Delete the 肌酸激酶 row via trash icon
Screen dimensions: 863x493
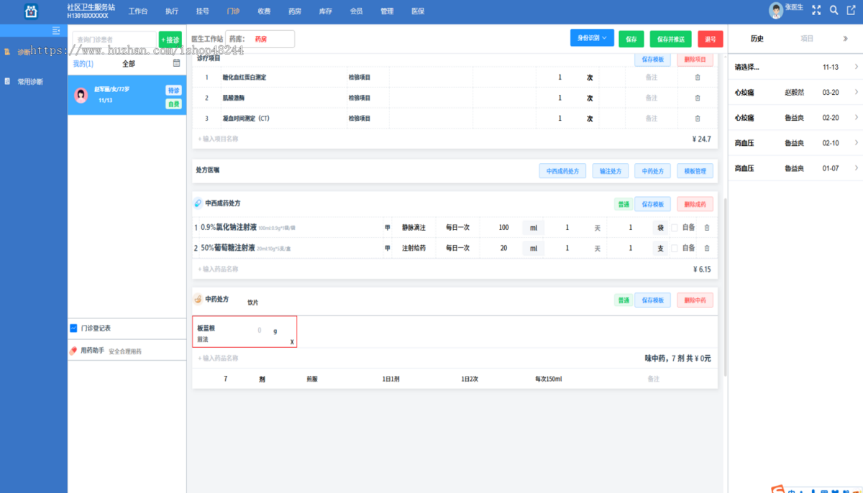[697, 98]
